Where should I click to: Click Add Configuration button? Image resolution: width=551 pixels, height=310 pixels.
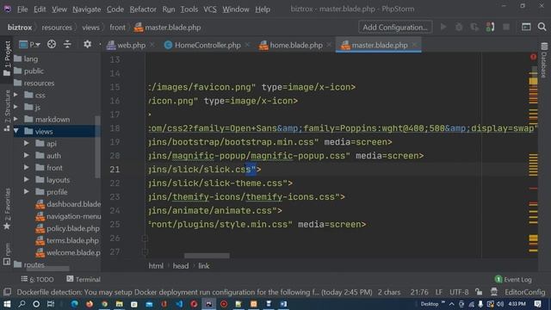(x=395, y=28)
